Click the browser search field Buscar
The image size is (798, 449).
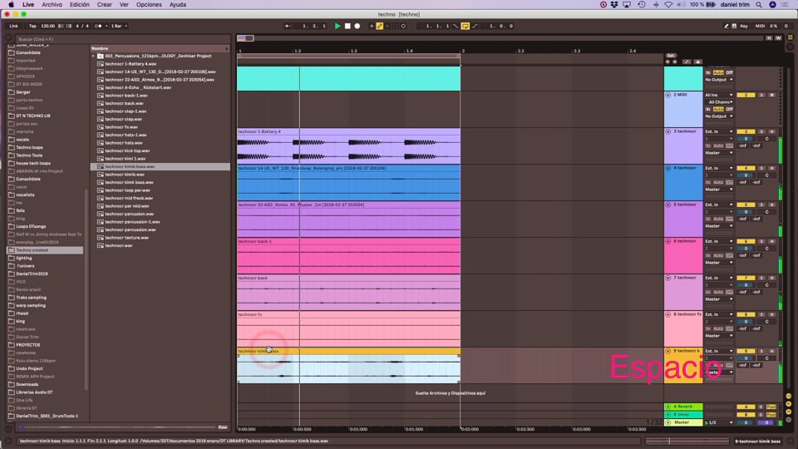coord(122,39)
